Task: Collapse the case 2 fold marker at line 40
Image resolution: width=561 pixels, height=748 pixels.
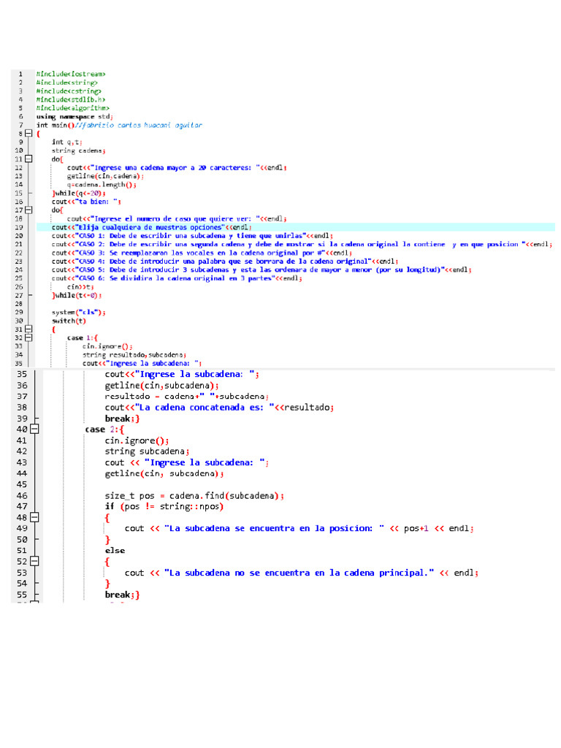Action: tap(34, 430)
